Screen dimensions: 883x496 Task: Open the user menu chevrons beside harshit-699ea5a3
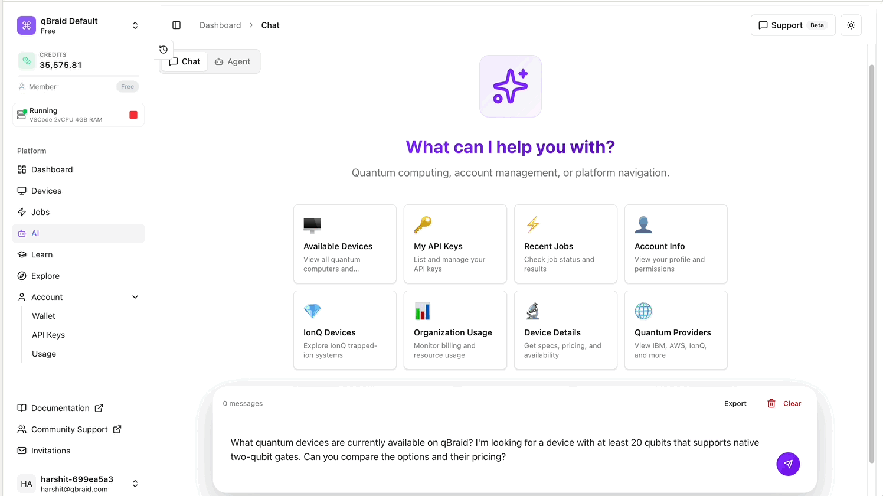click(135, 484)
